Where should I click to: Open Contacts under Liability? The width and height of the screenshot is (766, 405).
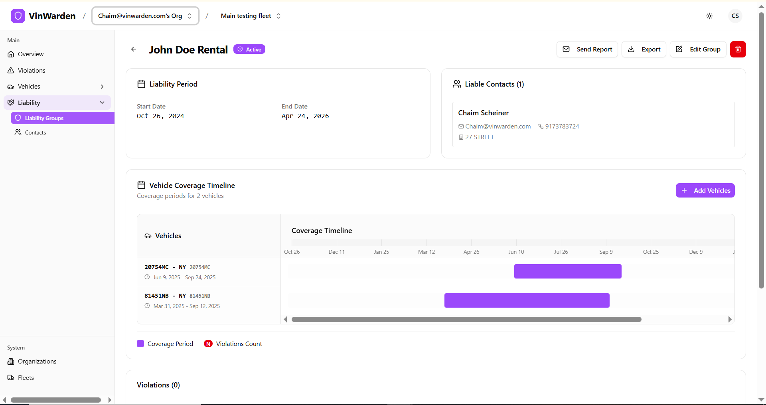pos(35,132)
